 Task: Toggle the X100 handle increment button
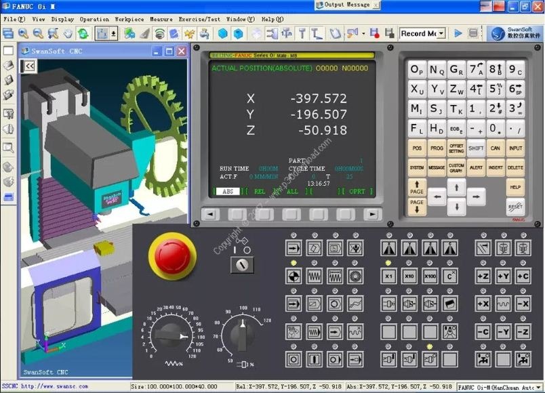[430, 276]
